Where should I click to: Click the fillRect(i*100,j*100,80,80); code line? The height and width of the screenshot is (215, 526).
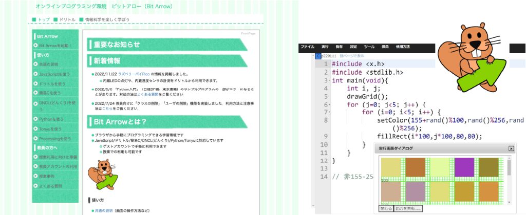(429, 137)
